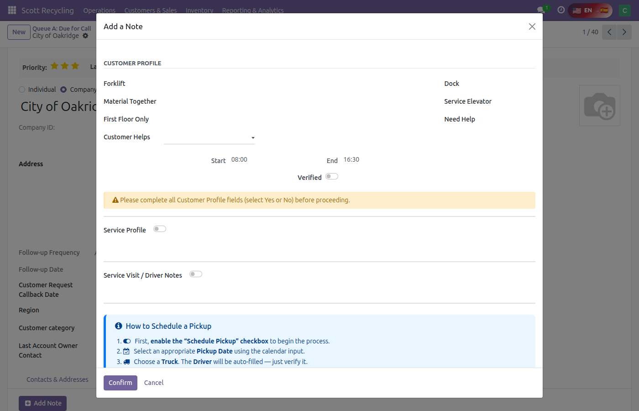Open the Customers & Sales menu
Image resolution: width=639 pixels, height=411 pixels.
pyautogui.click(x=151, y=10)
